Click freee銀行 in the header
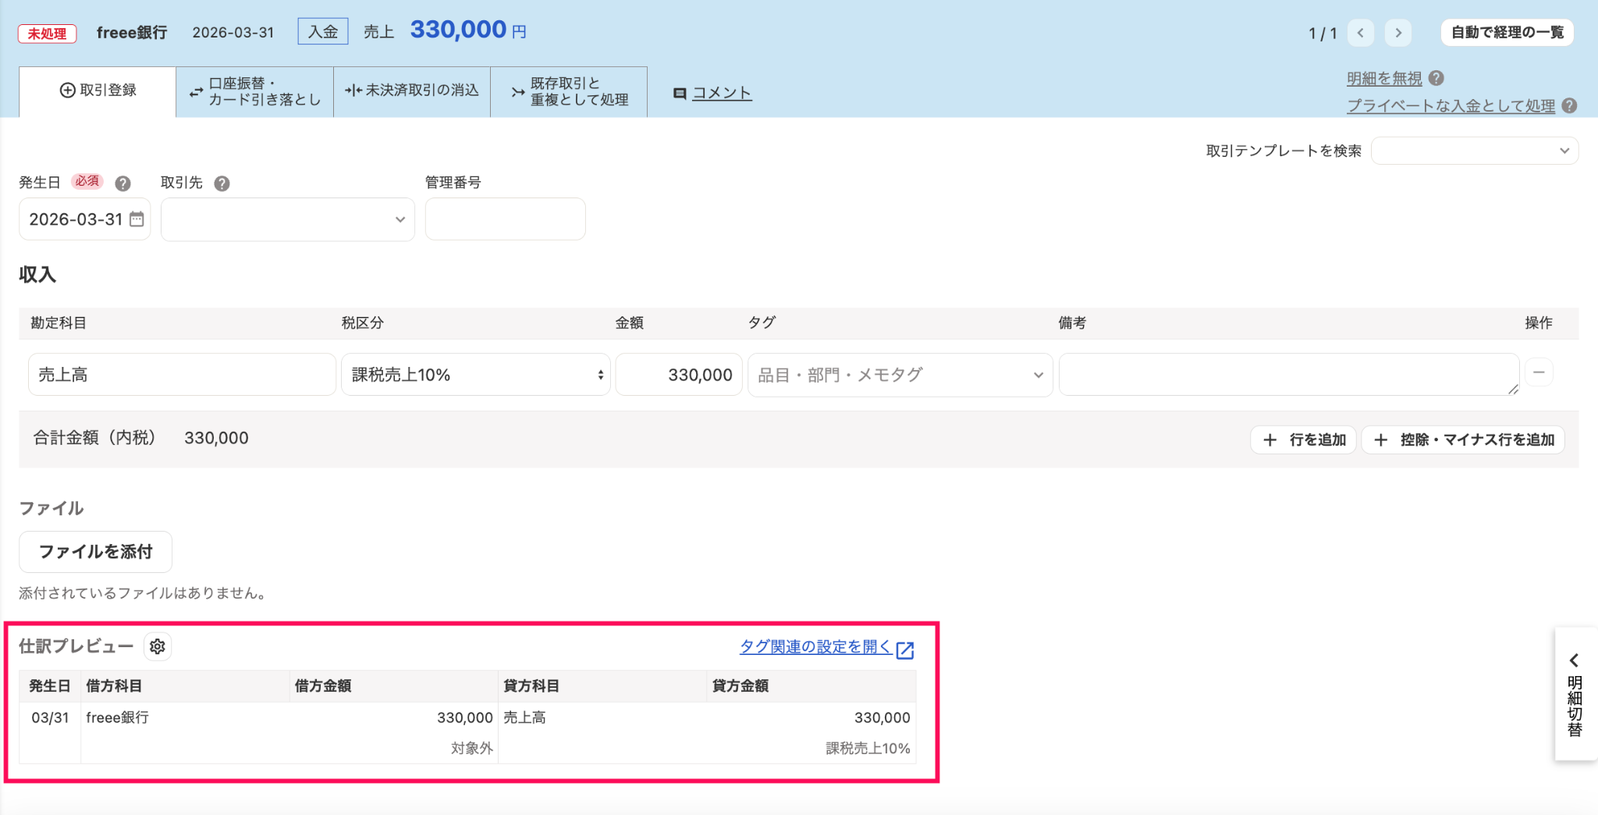This screenshot has width=1598, height=815. pyautogui.click(x=132, y=33)
